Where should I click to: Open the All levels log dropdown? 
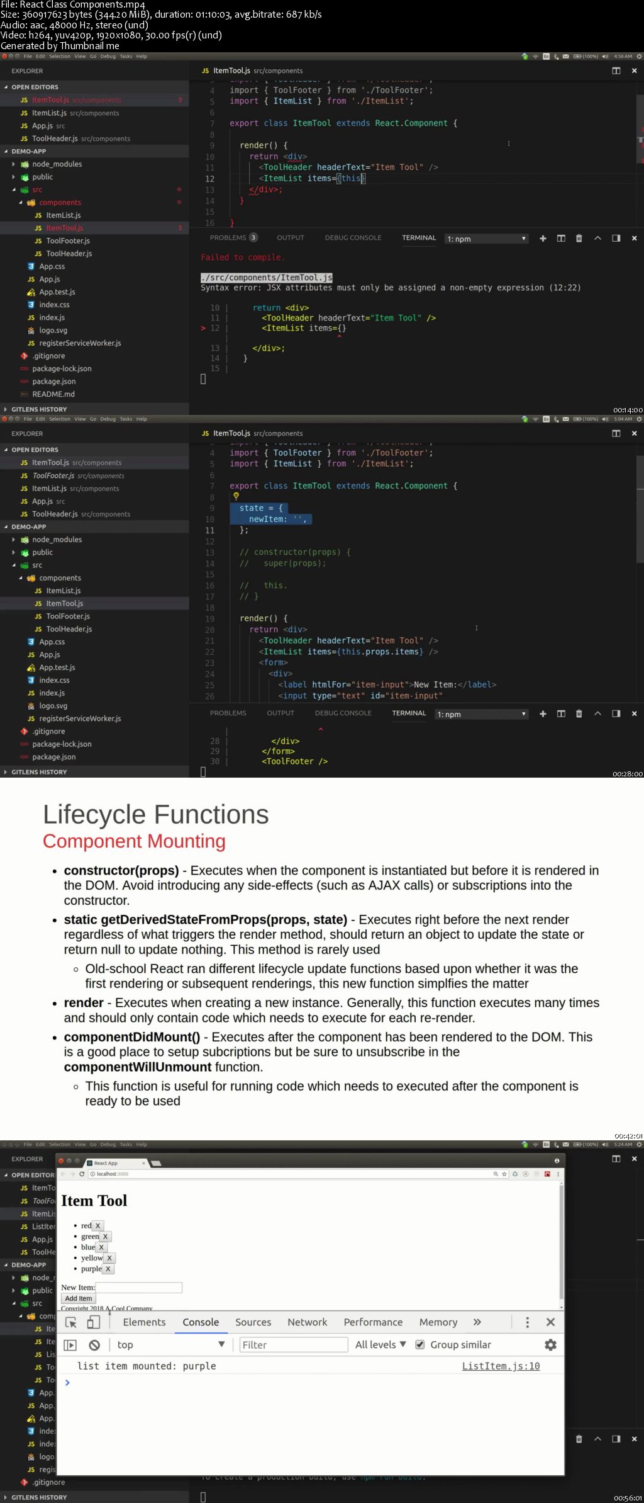(380, 1345)
